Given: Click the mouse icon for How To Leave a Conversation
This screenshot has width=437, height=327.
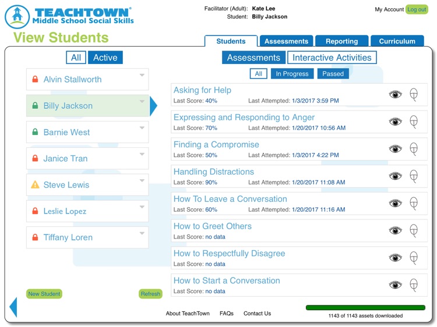Looking at the screenshot, I should click(x=414, y=204).
